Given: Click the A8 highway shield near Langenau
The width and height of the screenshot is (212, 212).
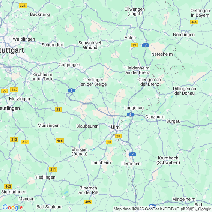Looking at the screenshot, I should click(x=131, y=114).
